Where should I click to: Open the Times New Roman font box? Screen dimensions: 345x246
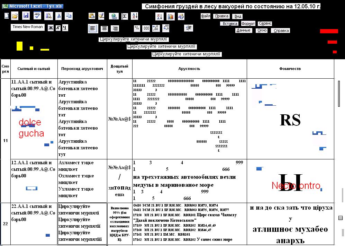[x=27, y=27]
